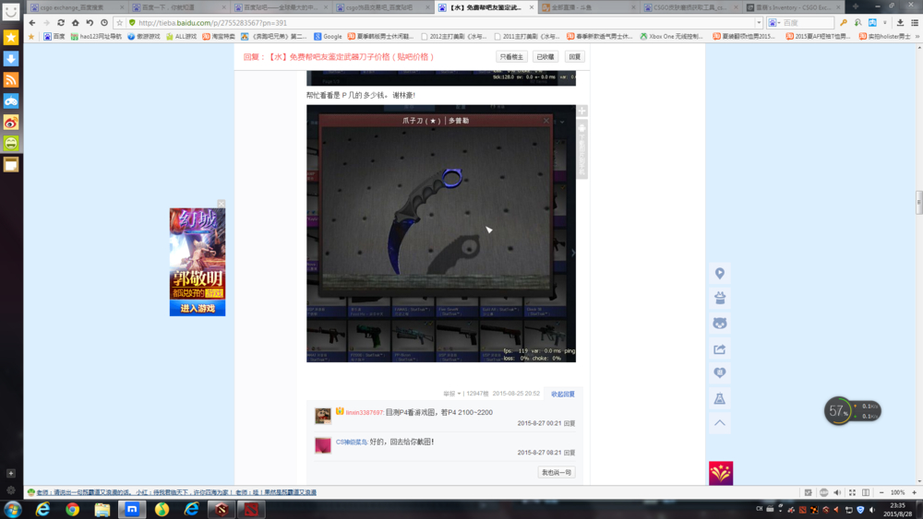Zoom in the page with the plus button

pos(914,492)
